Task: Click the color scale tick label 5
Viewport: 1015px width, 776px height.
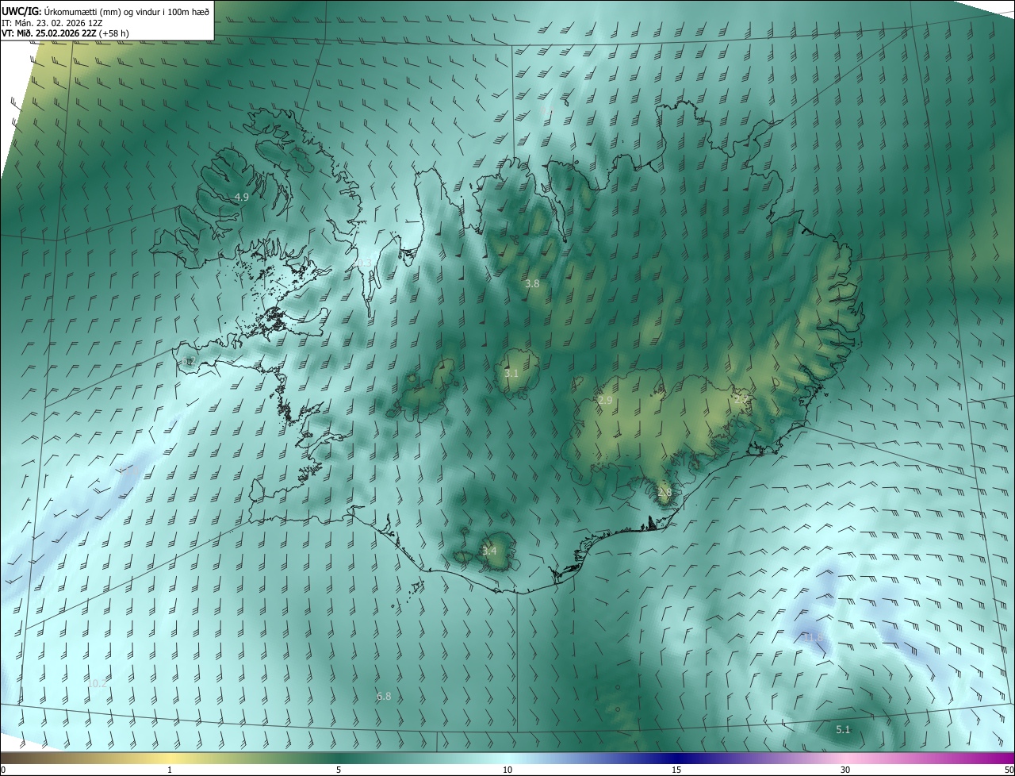Action: tap(339, 770)
